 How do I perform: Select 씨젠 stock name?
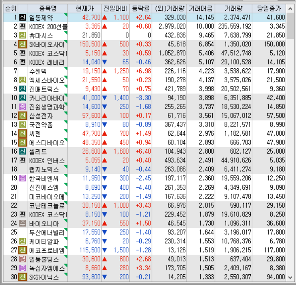[35, 134]
